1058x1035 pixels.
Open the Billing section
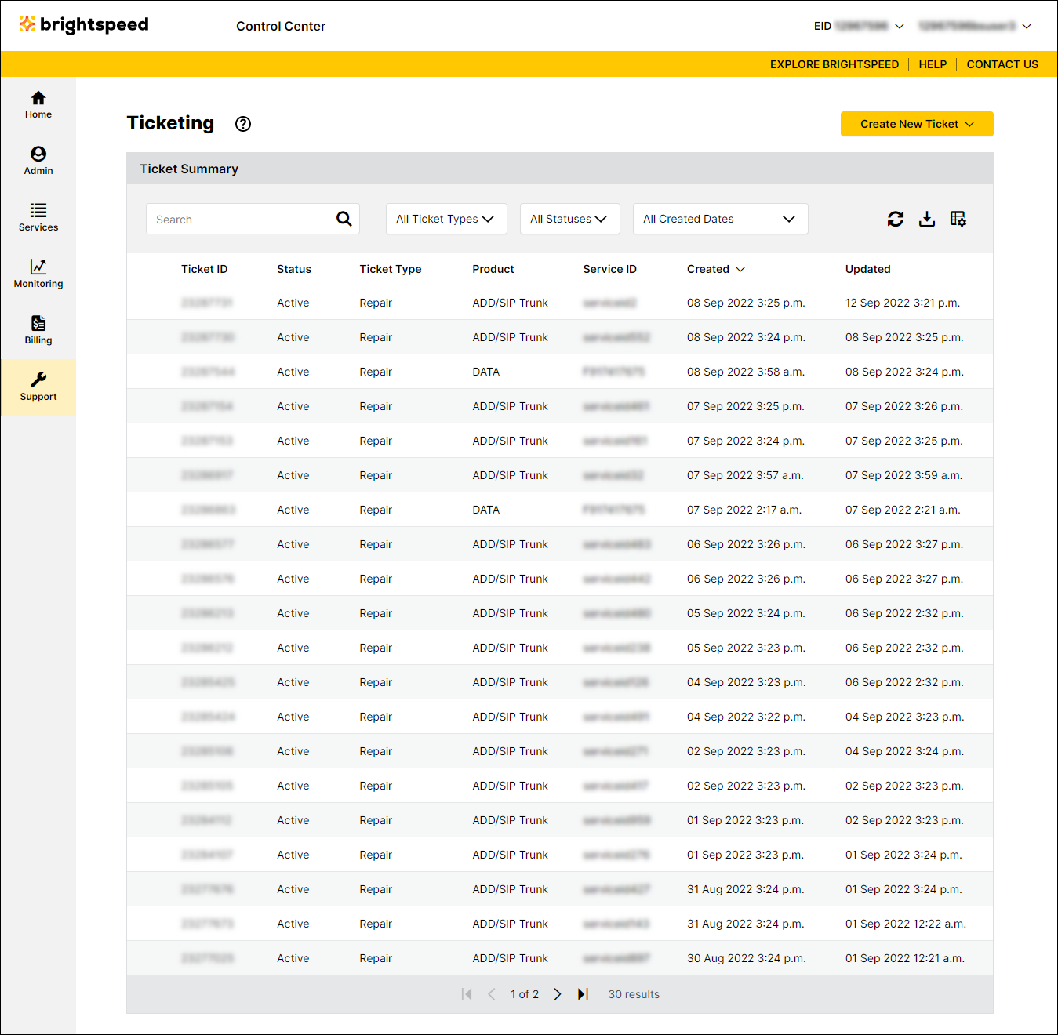click(x=38, y=331)
